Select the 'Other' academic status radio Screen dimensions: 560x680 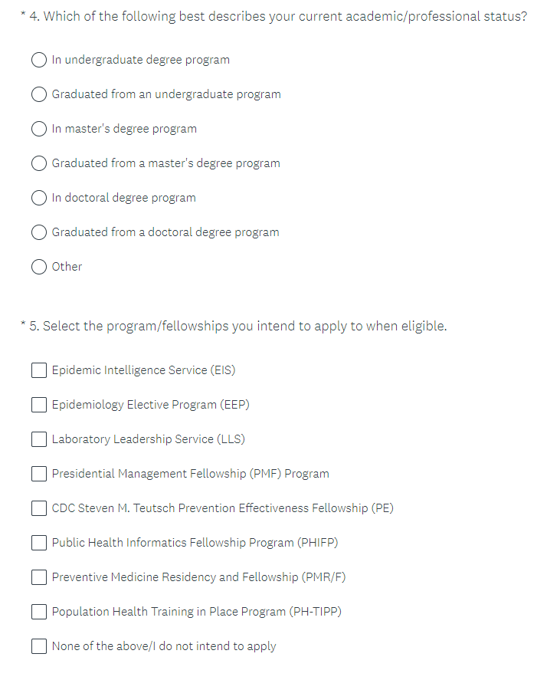[x=40, y=267]
